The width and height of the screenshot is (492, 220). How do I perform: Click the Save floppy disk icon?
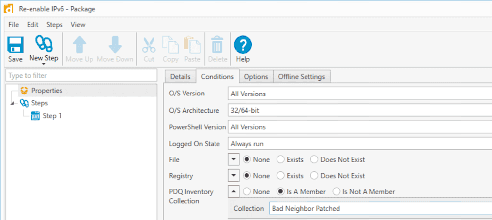pos(15,45)
